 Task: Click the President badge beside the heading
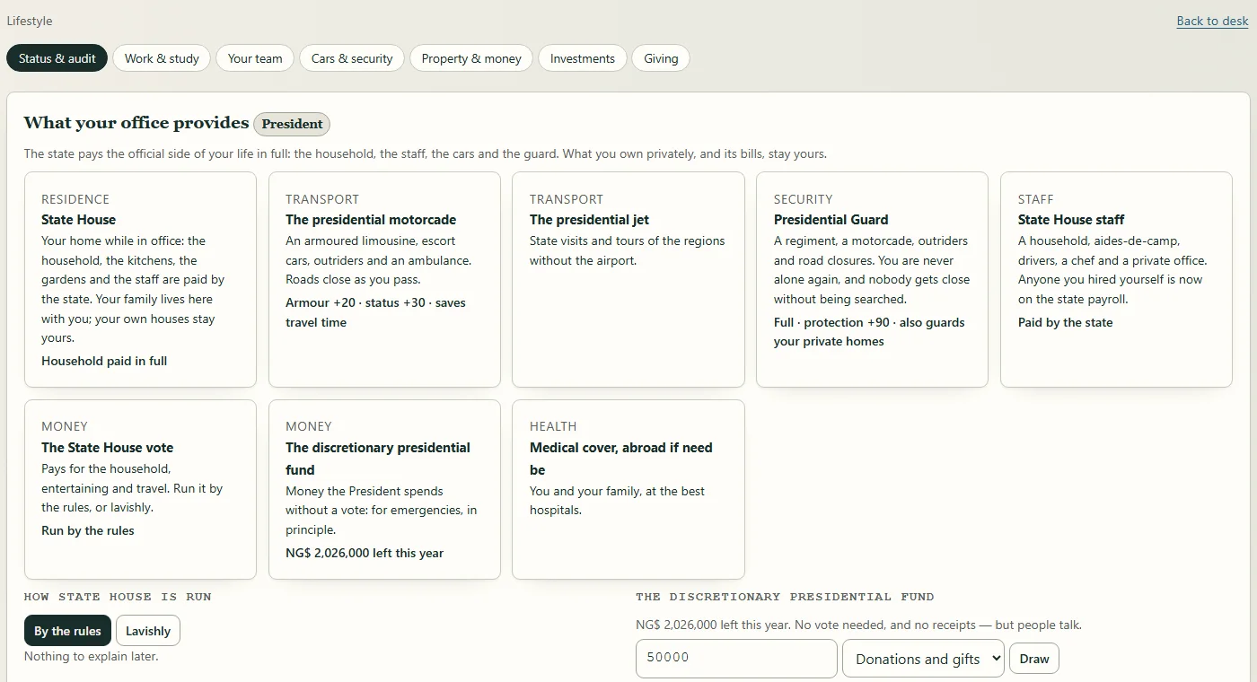pos(292,124)
